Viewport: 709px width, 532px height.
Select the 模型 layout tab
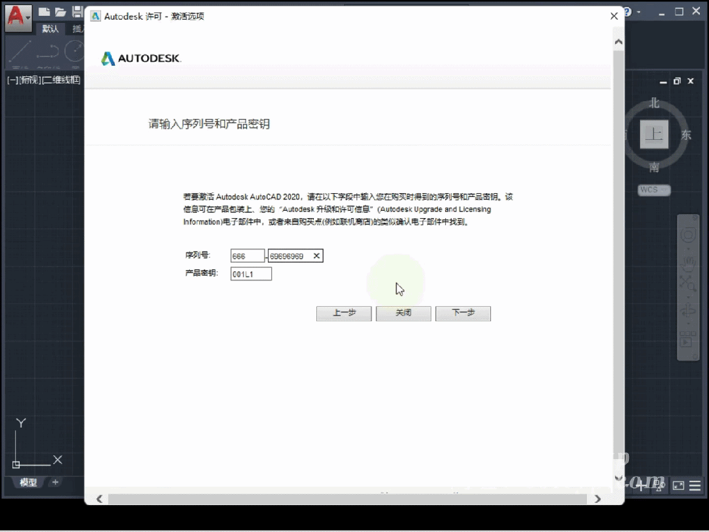click(28, 482)
